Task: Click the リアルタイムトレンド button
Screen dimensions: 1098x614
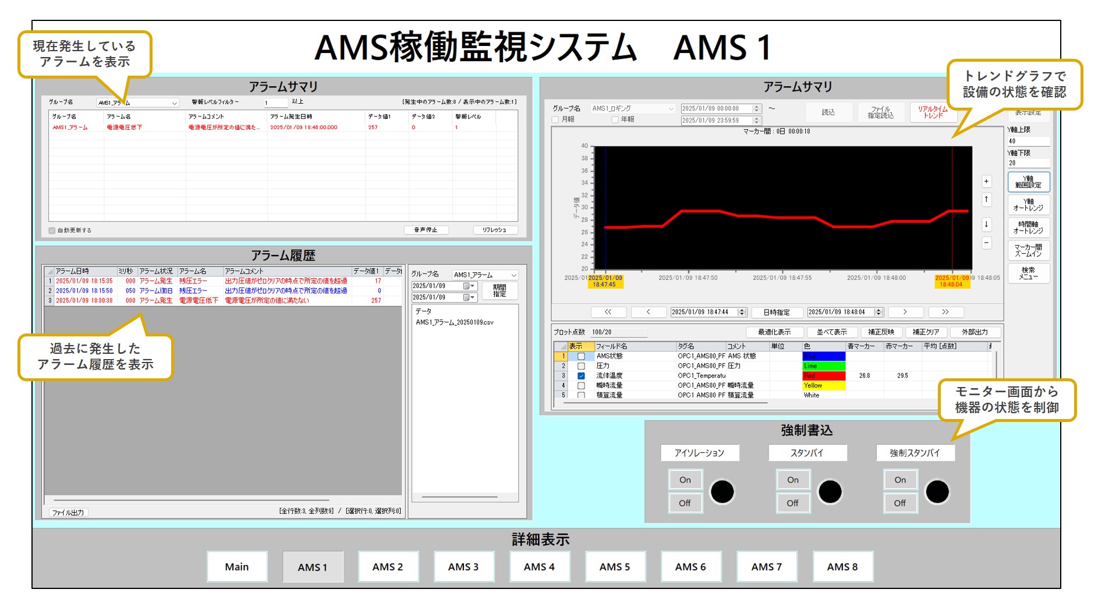Action: [x=933, y=112]
